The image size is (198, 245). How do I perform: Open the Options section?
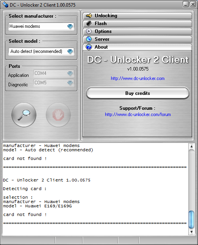[x=137, y=31]
